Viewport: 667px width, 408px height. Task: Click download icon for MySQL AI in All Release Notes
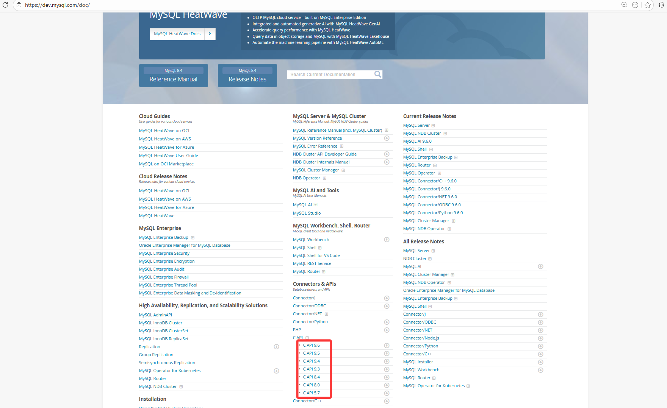540,266
